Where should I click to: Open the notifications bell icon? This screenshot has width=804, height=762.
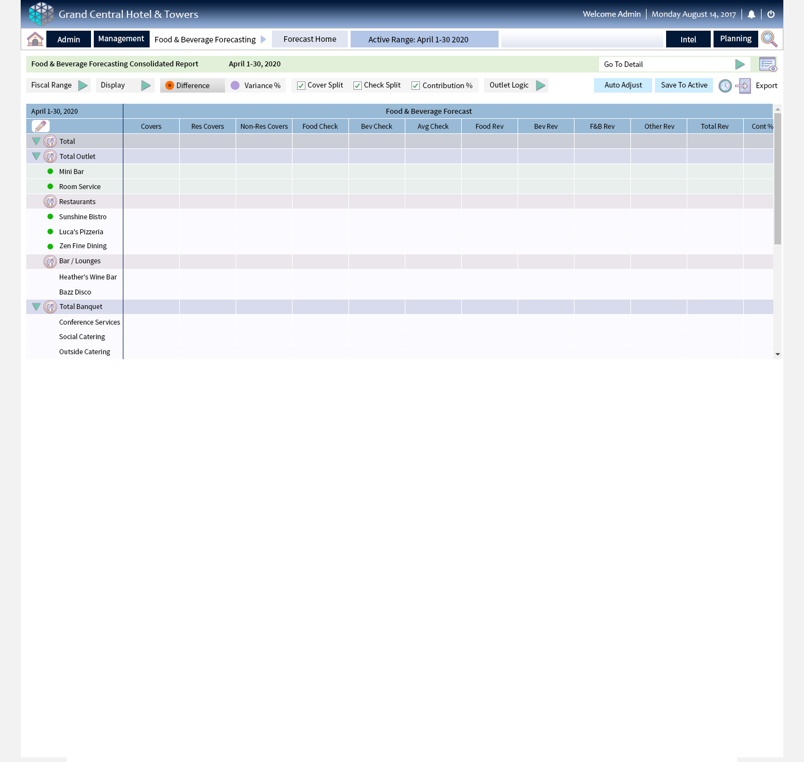(x=752, y=15)
